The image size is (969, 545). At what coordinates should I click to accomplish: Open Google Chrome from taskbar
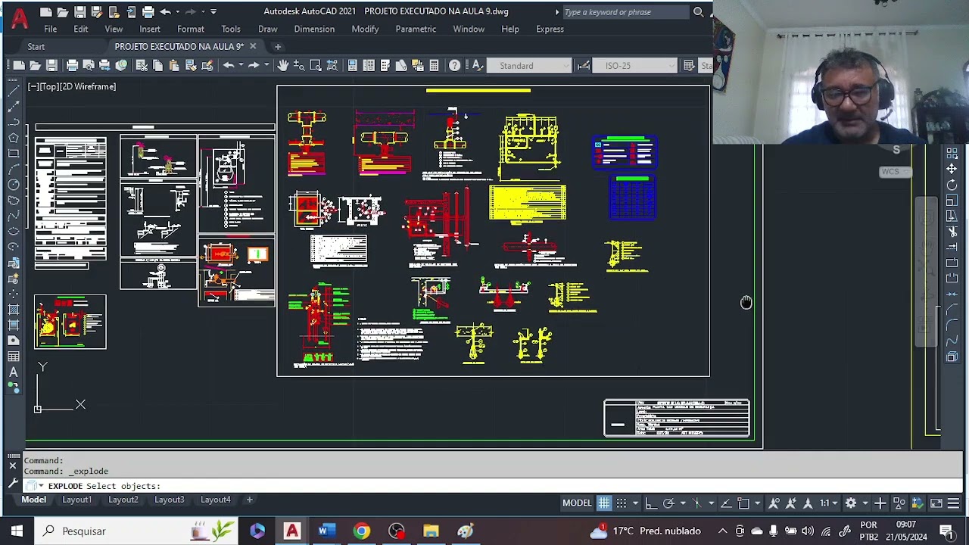pyautogui.click(x=361, y=531)
